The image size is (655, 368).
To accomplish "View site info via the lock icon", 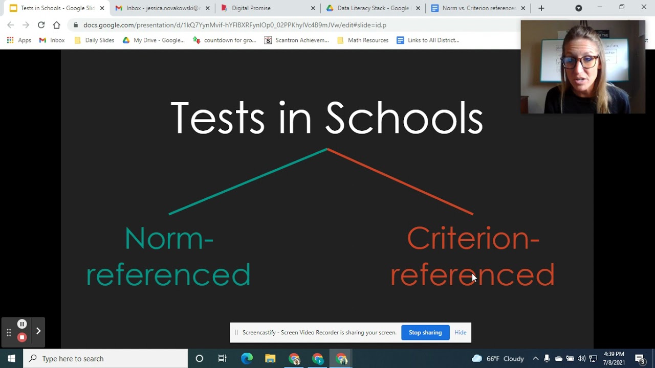I will (76, 25).
